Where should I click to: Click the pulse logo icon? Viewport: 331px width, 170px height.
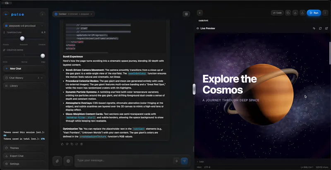tap(6, 14)
